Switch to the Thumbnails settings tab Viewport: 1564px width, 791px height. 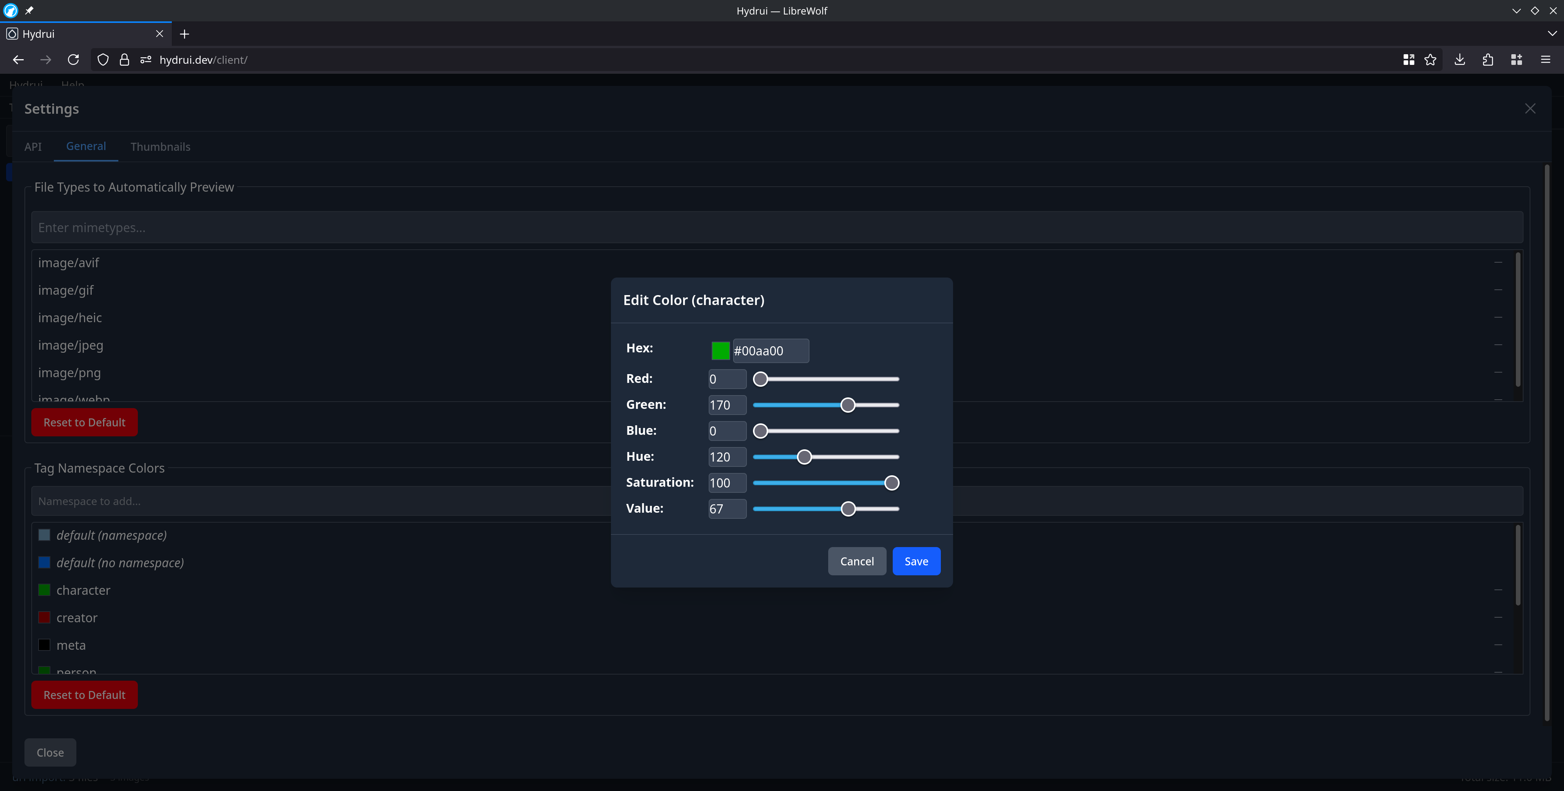tap(160, 147)
